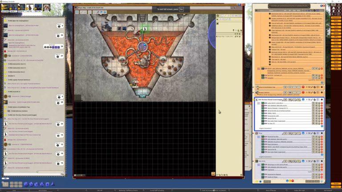Click the chat window horizontal scrollbar
Viewport: 342px width, 192px height.
pos(50,172)
